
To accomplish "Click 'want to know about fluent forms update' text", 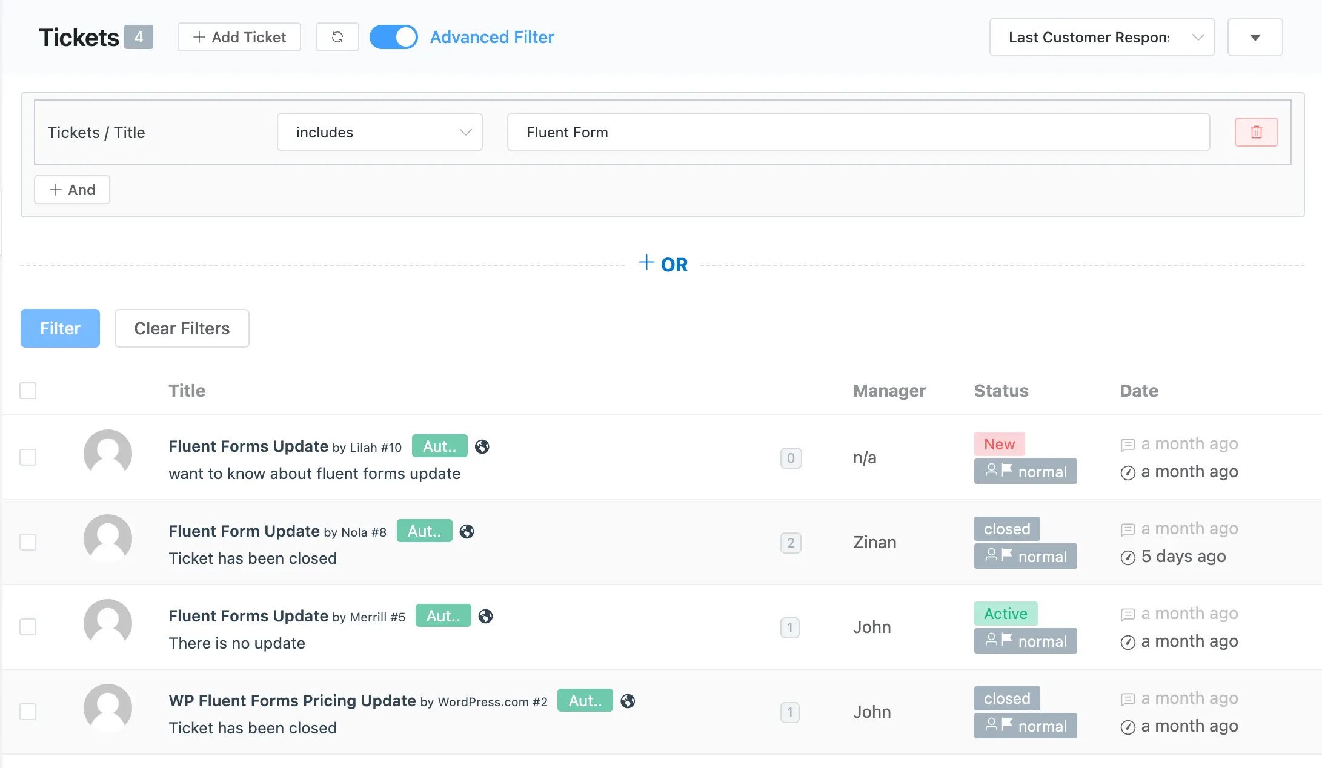I will coord(314,474).
